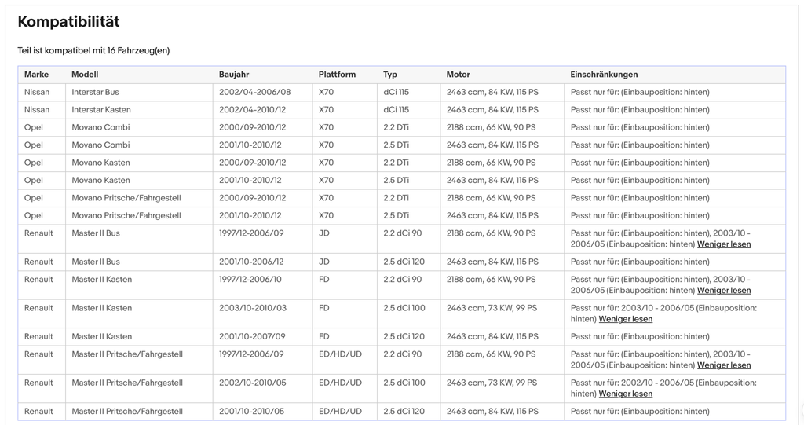Collapse text via Weniger lesen in Kasten 2.5 dCi 100 row

(x=626, y=319)
